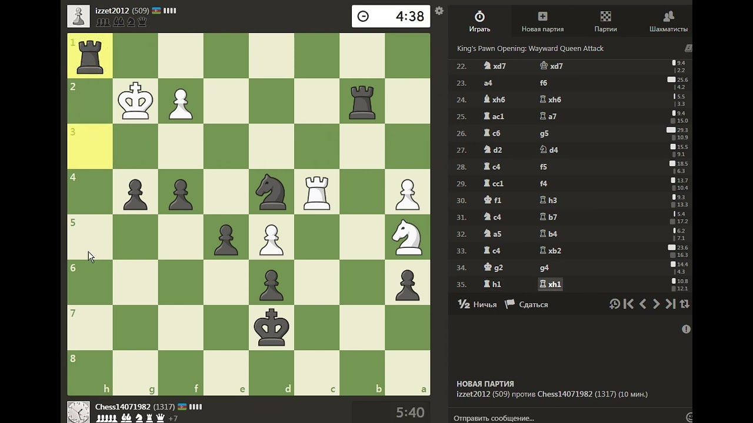Select the white rook on c4
The height and width of the screenshot is (423, 753).
[x=316, y=191]
